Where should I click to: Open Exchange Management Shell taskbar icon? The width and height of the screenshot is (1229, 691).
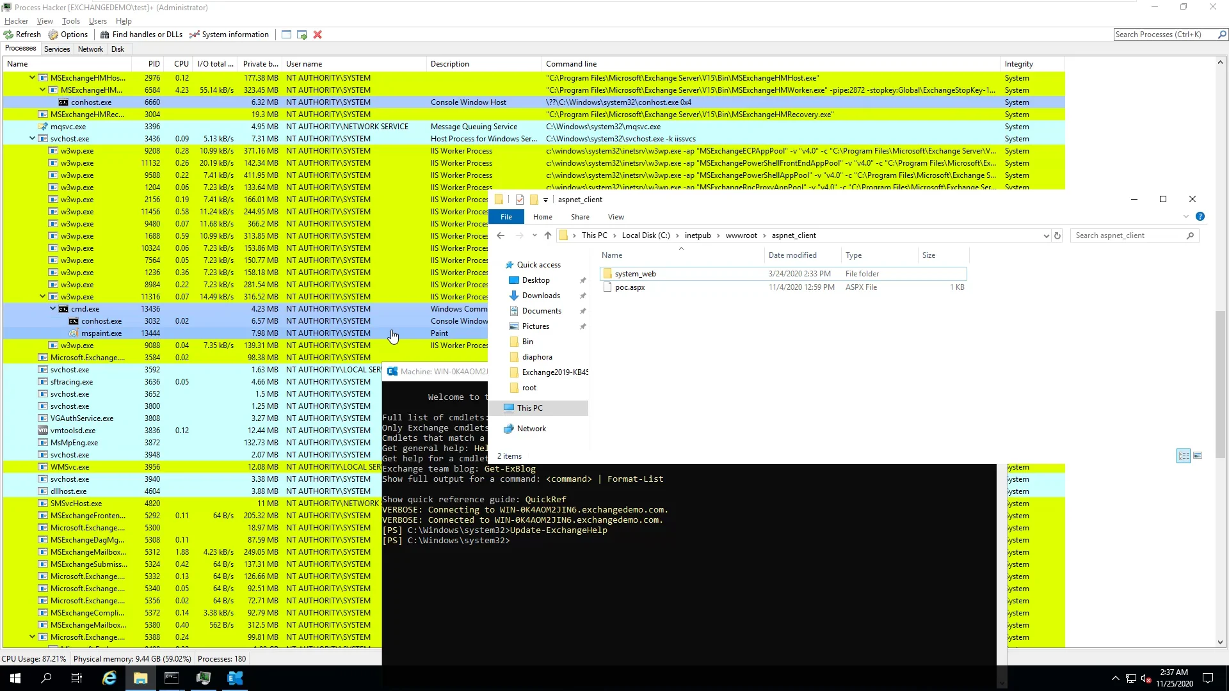pos(235,678)
